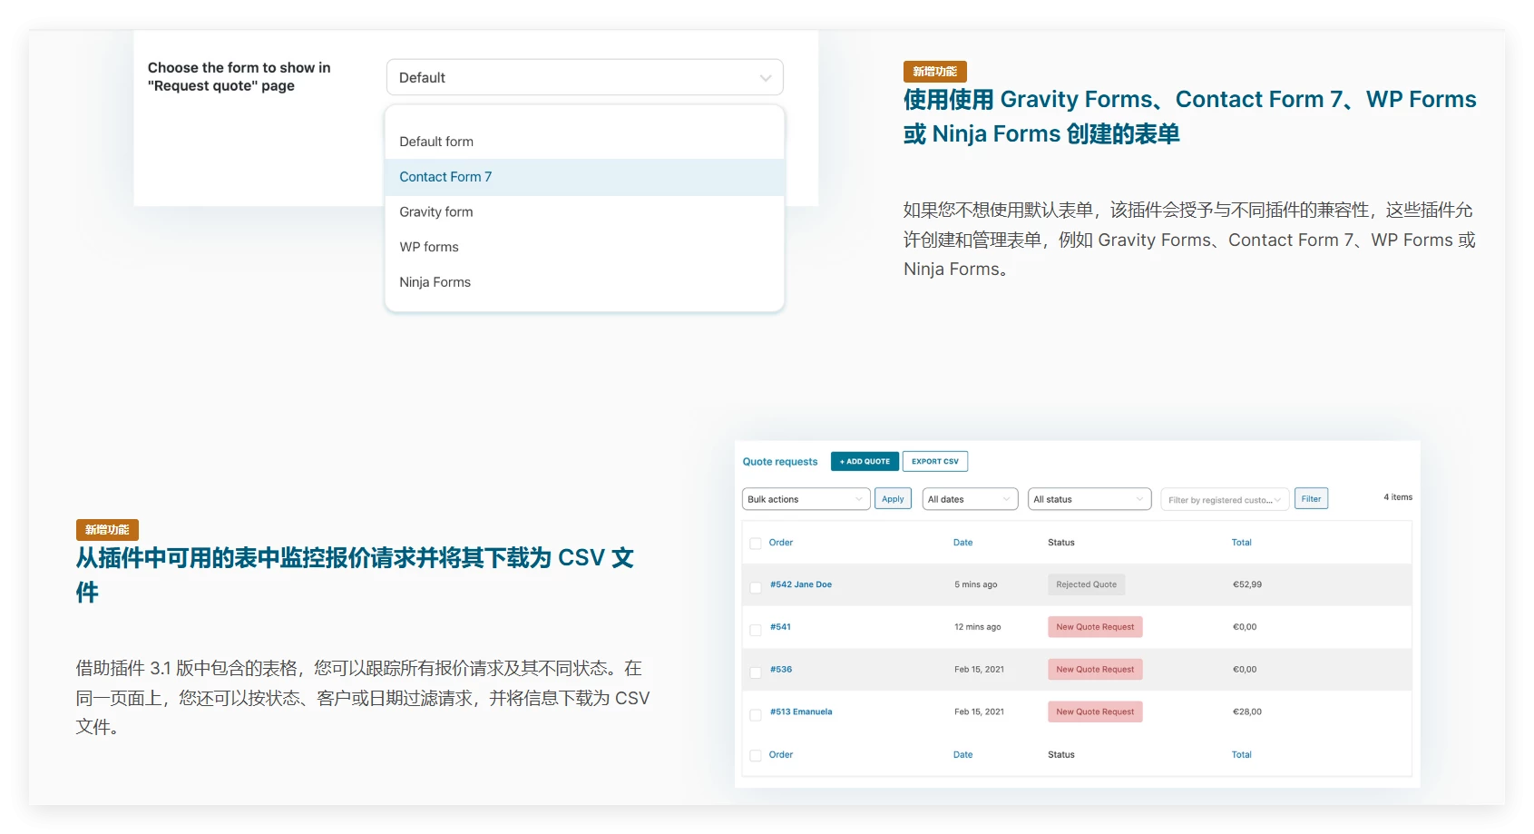Viewport: 1534px width, 834px height.
Task: Tick the checkbox beside order #536
Action: tap(756, 672)
